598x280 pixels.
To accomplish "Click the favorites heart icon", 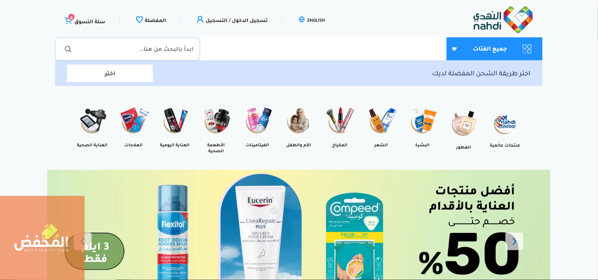I will (139, 19).
